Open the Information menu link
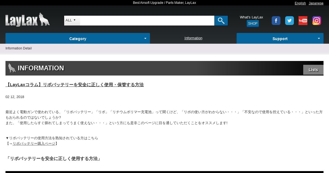 [193, 38]
